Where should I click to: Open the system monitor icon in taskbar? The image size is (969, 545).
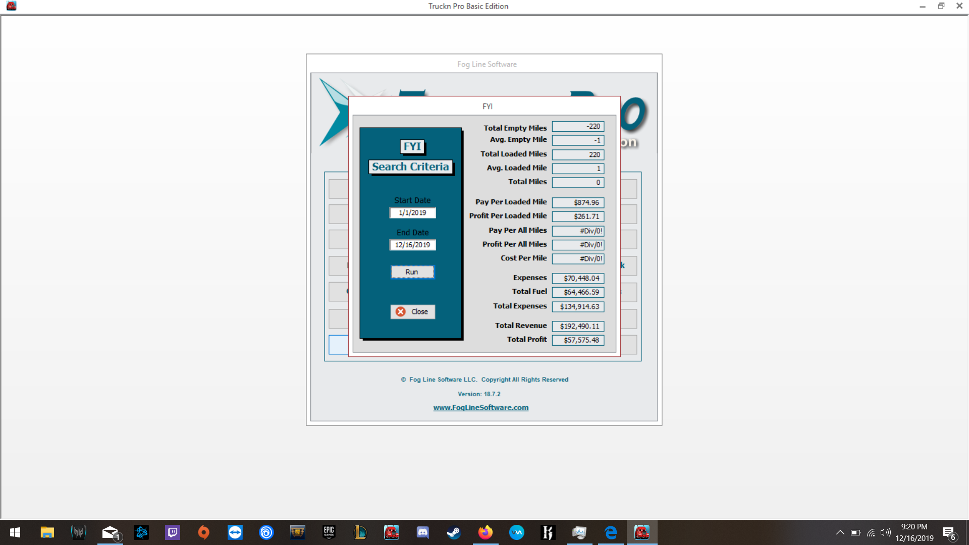click(x=579, y=532)
